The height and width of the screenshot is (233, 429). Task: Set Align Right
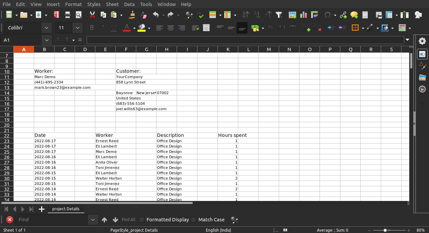(x=182, y=28)
